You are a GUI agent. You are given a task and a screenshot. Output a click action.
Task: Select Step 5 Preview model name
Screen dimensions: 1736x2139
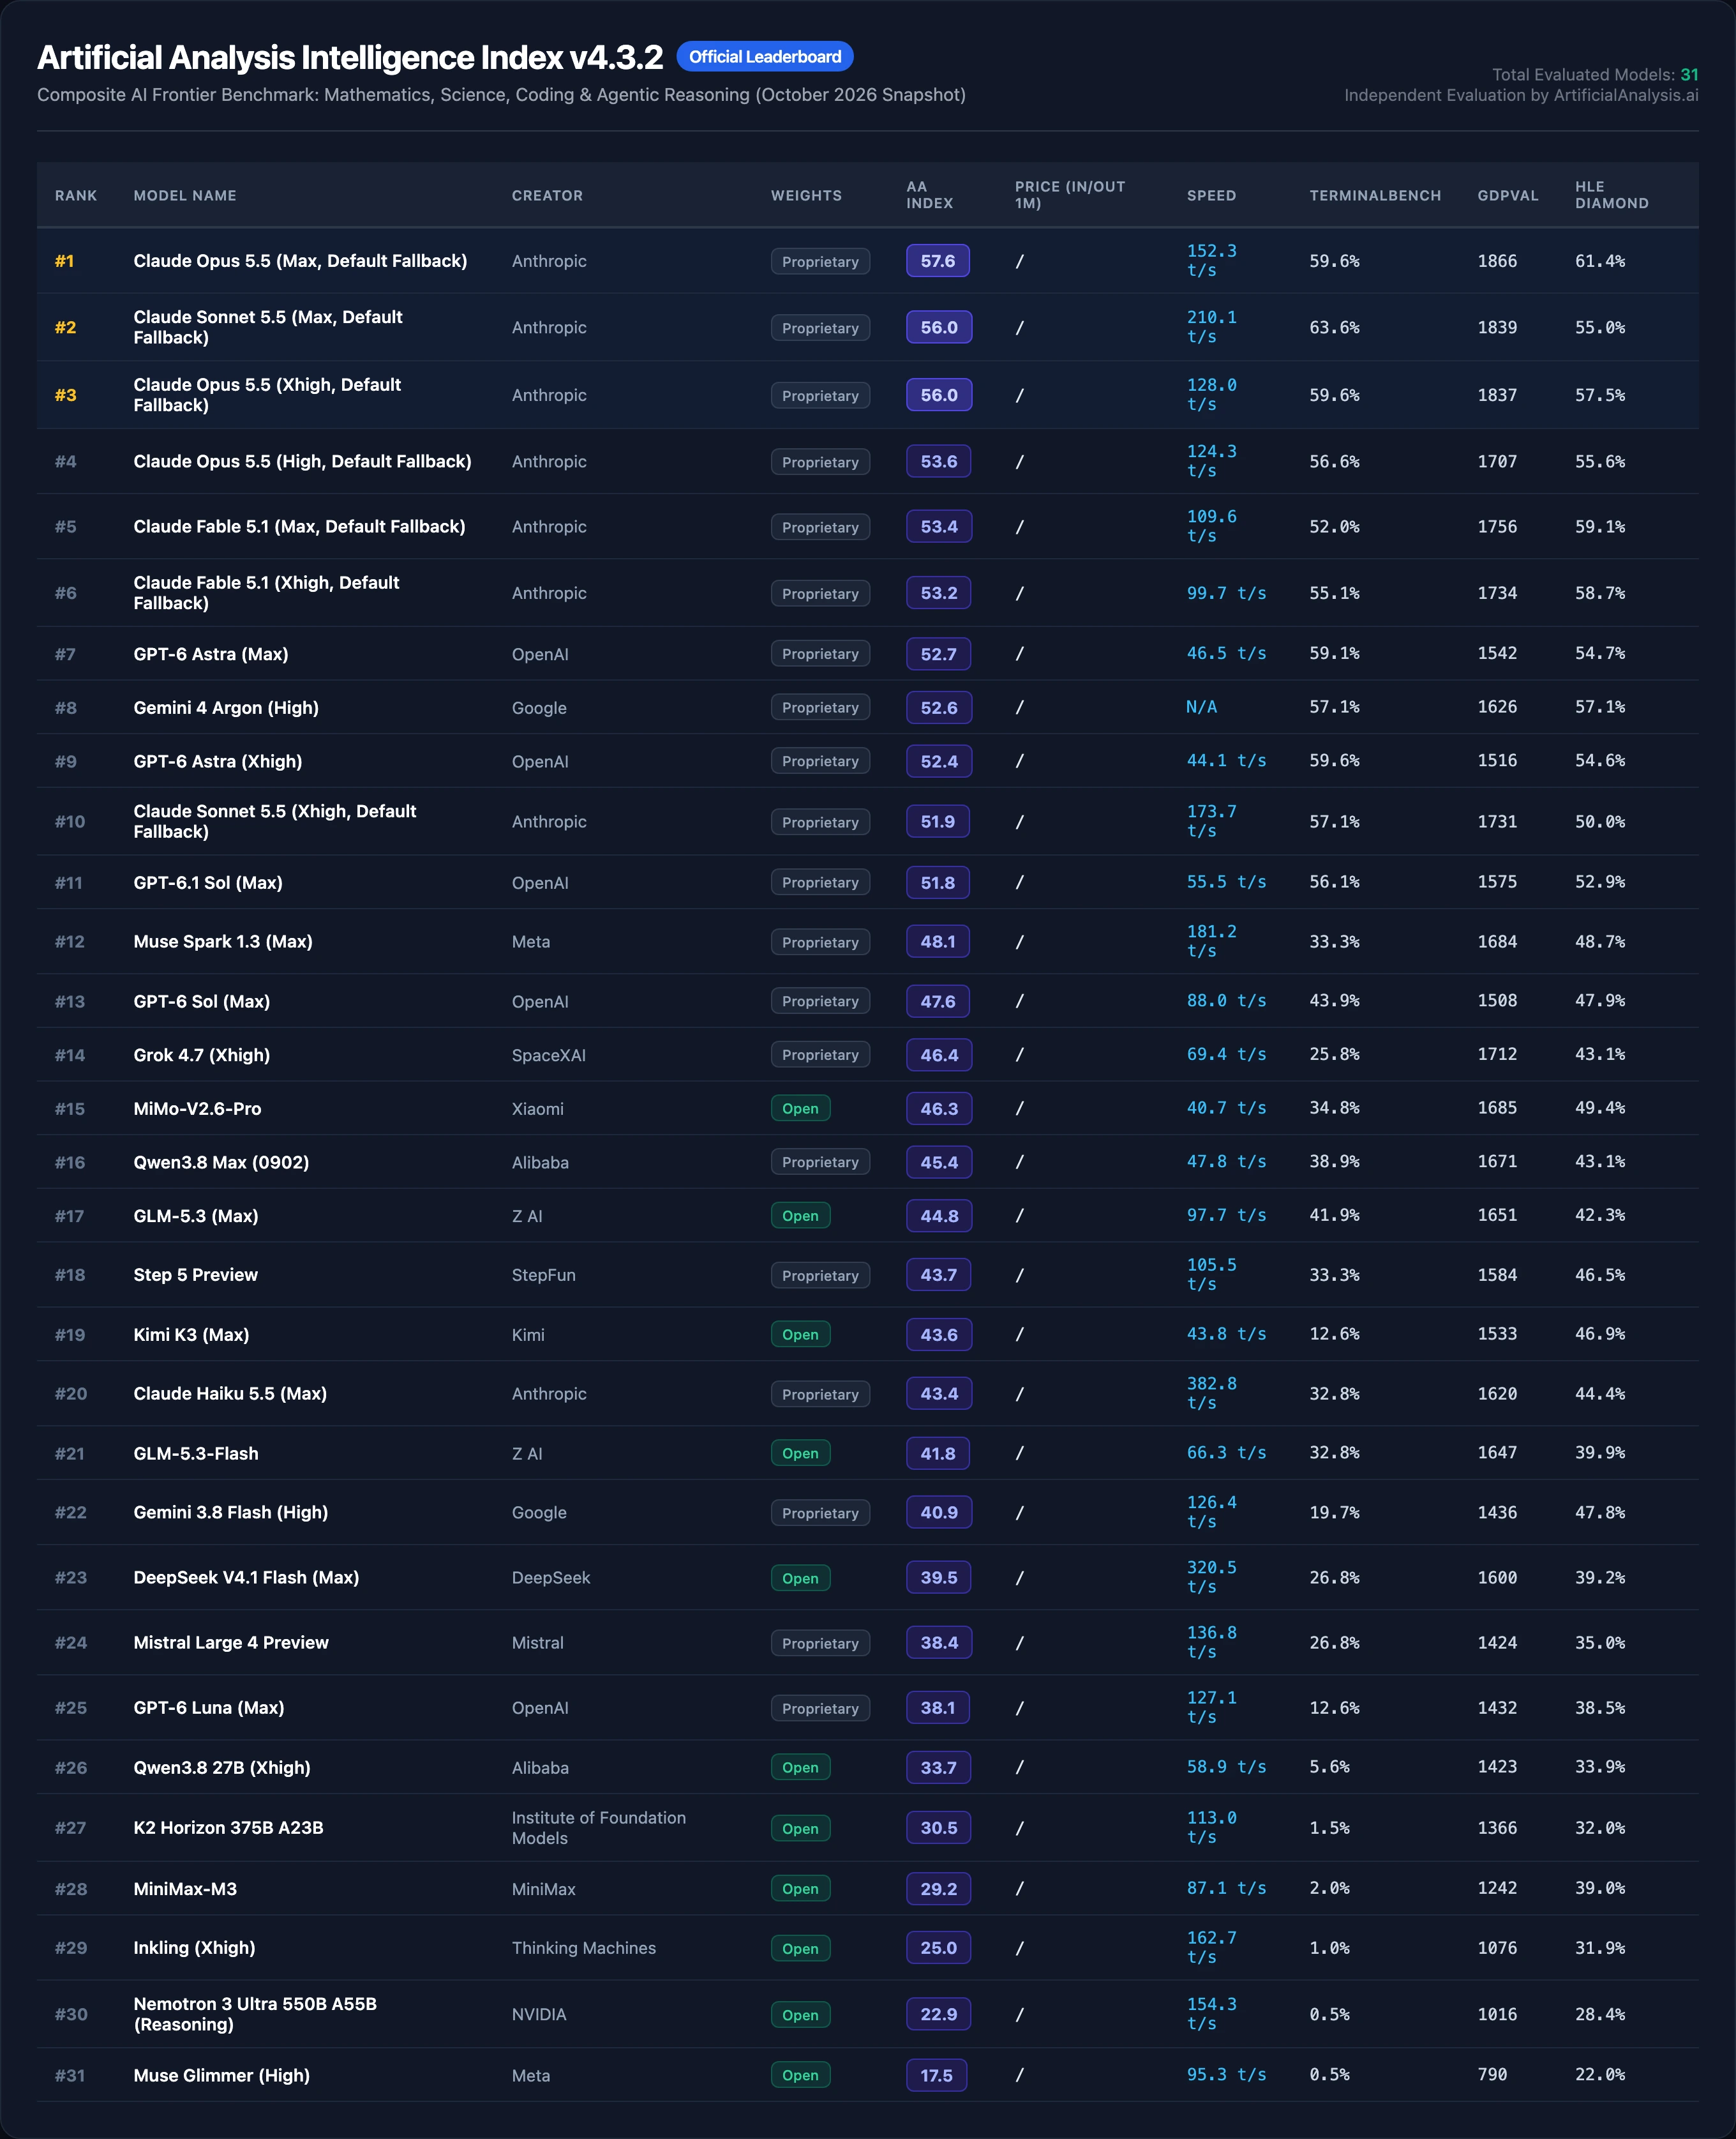[196, 1274]
